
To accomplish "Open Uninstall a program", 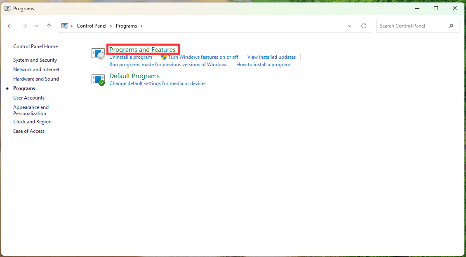I will click(131, 57).
